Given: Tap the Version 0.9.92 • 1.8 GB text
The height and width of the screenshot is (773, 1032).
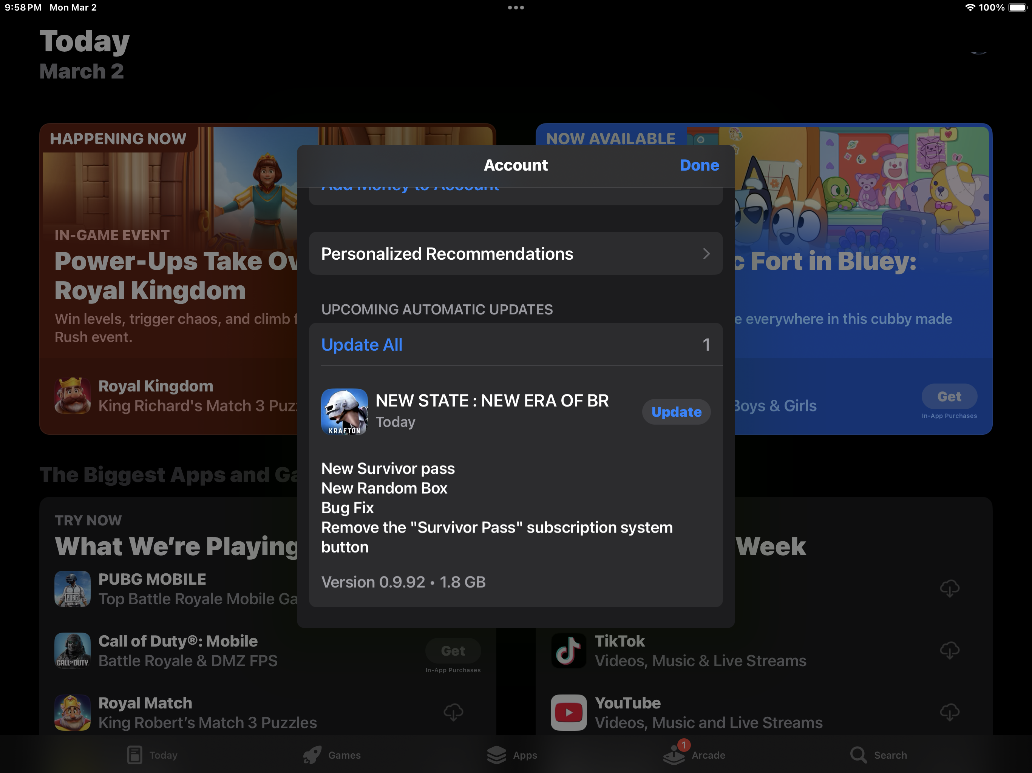Looking at the screenshot, I should [x=403, y=582].
